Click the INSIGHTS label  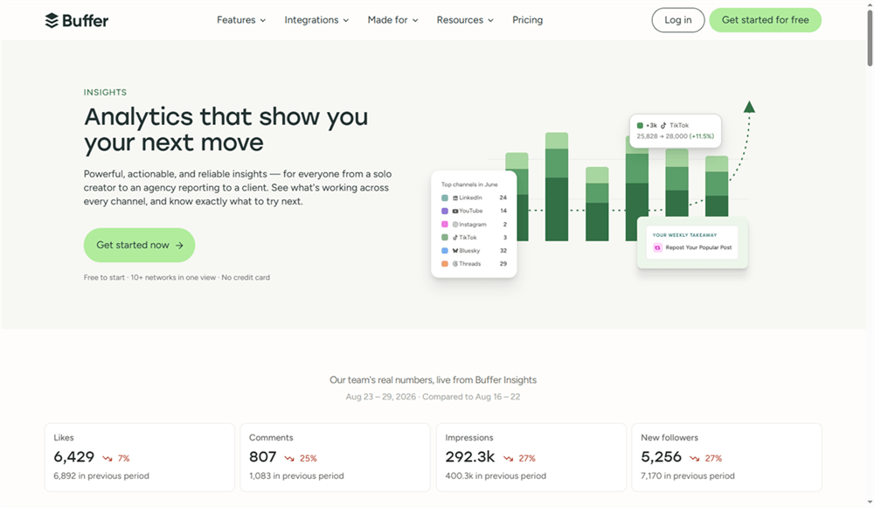(x=106, y=93)
